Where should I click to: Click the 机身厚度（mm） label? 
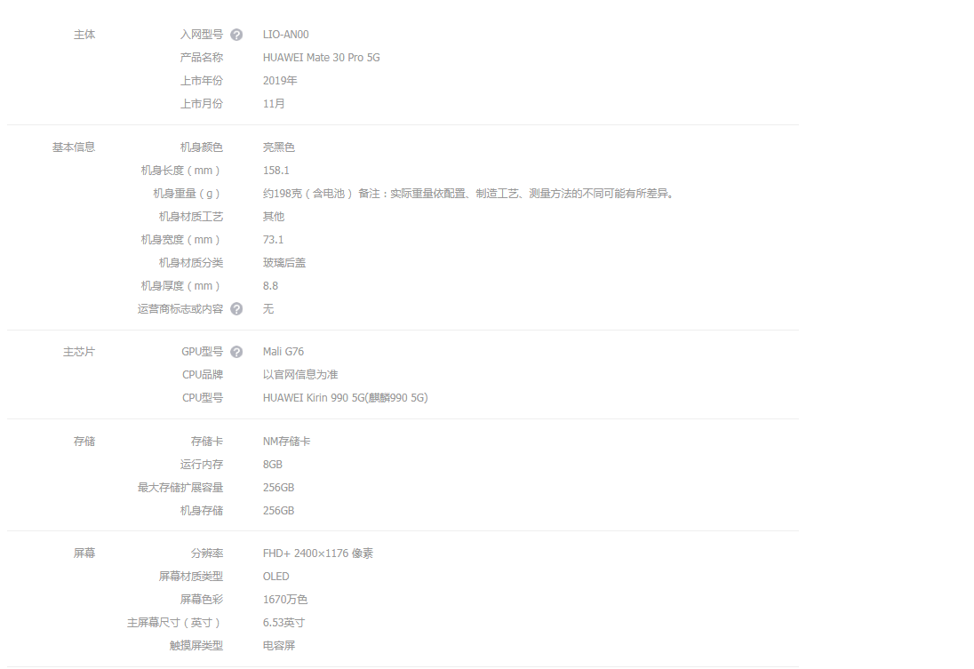181,286
